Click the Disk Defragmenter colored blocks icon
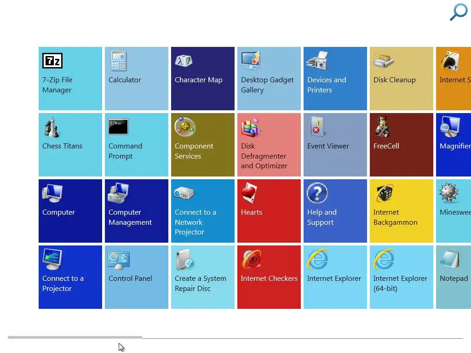The width and height of the screenshot is (471, 353). coord(251,128)
